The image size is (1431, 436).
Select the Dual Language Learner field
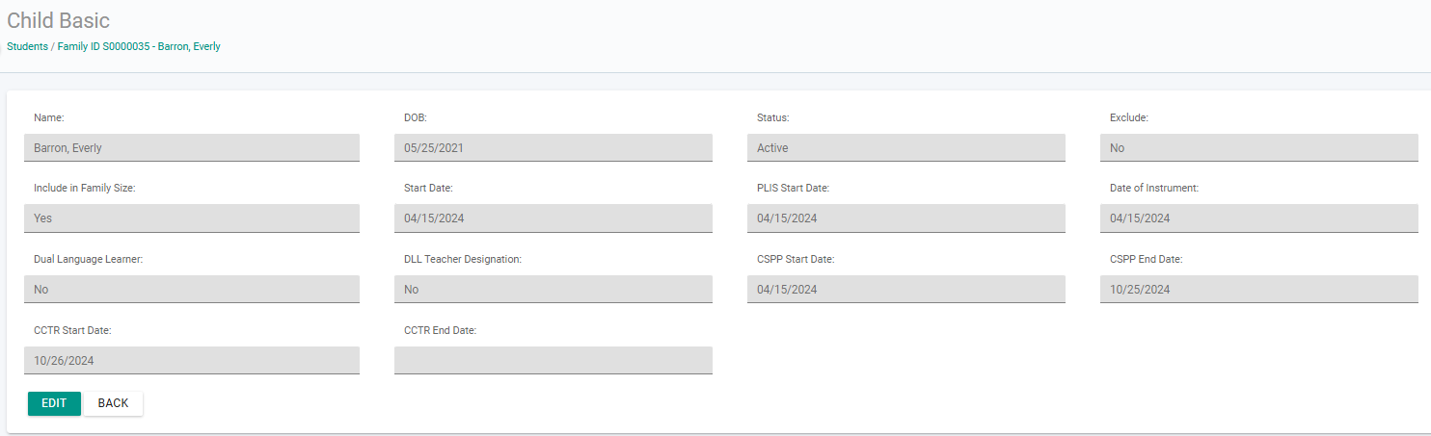(x=192, y=290)
